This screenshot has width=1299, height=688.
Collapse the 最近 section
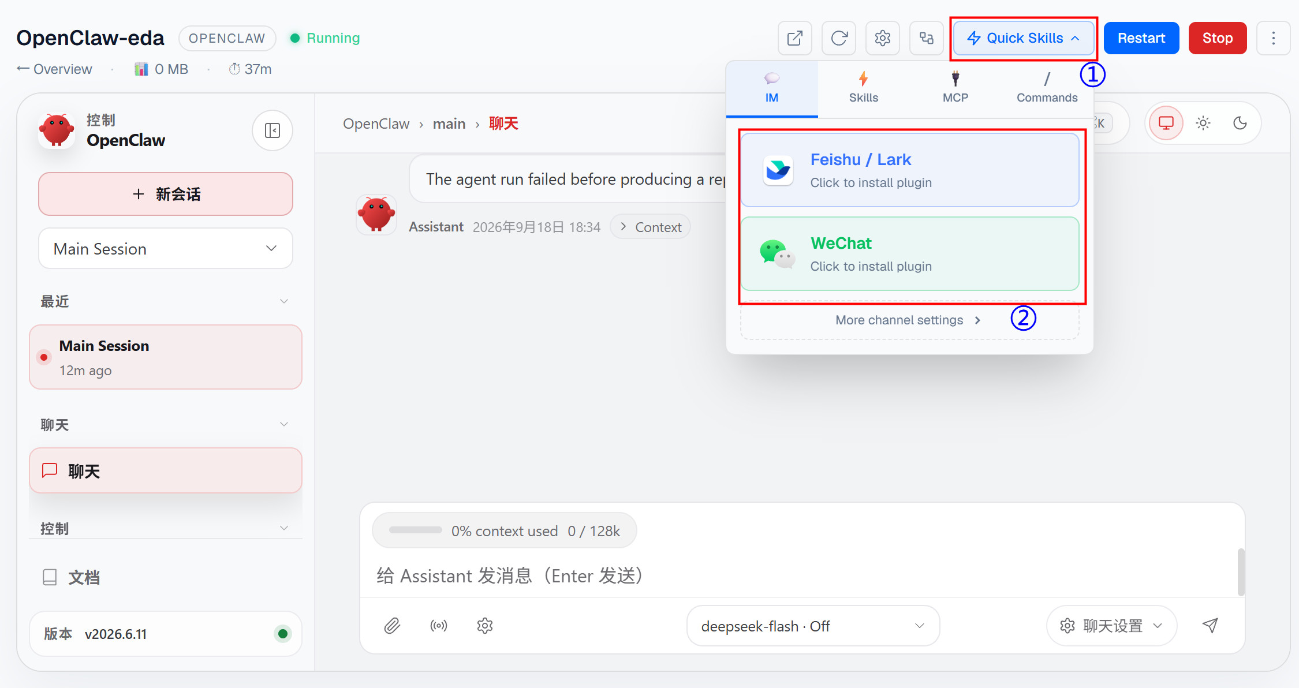pos(165,301)
